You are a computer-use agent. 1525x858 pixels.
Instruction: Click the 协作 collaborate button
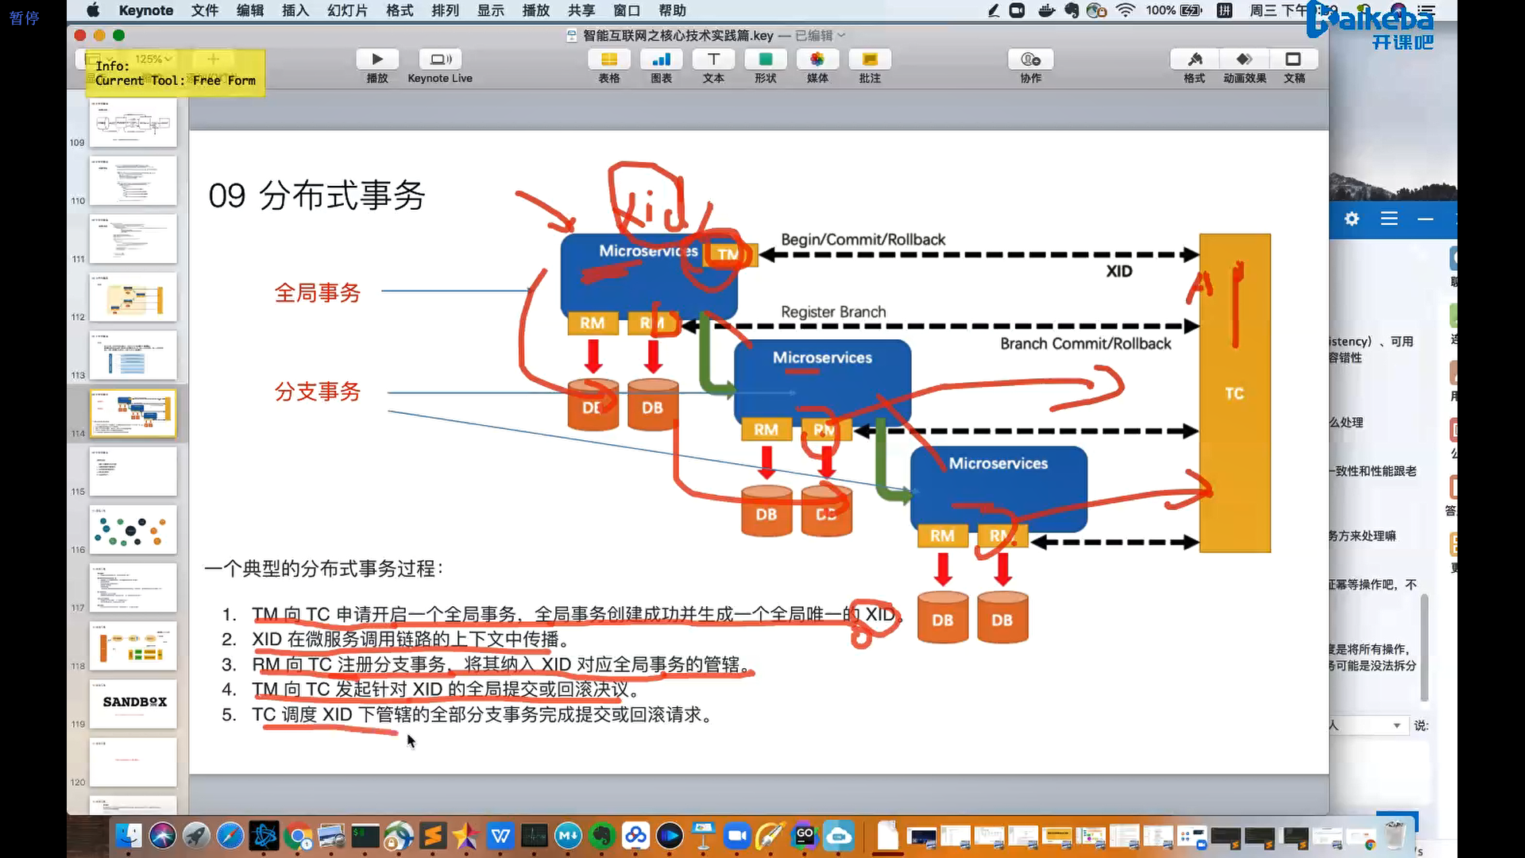click(x=1030, y=60)
